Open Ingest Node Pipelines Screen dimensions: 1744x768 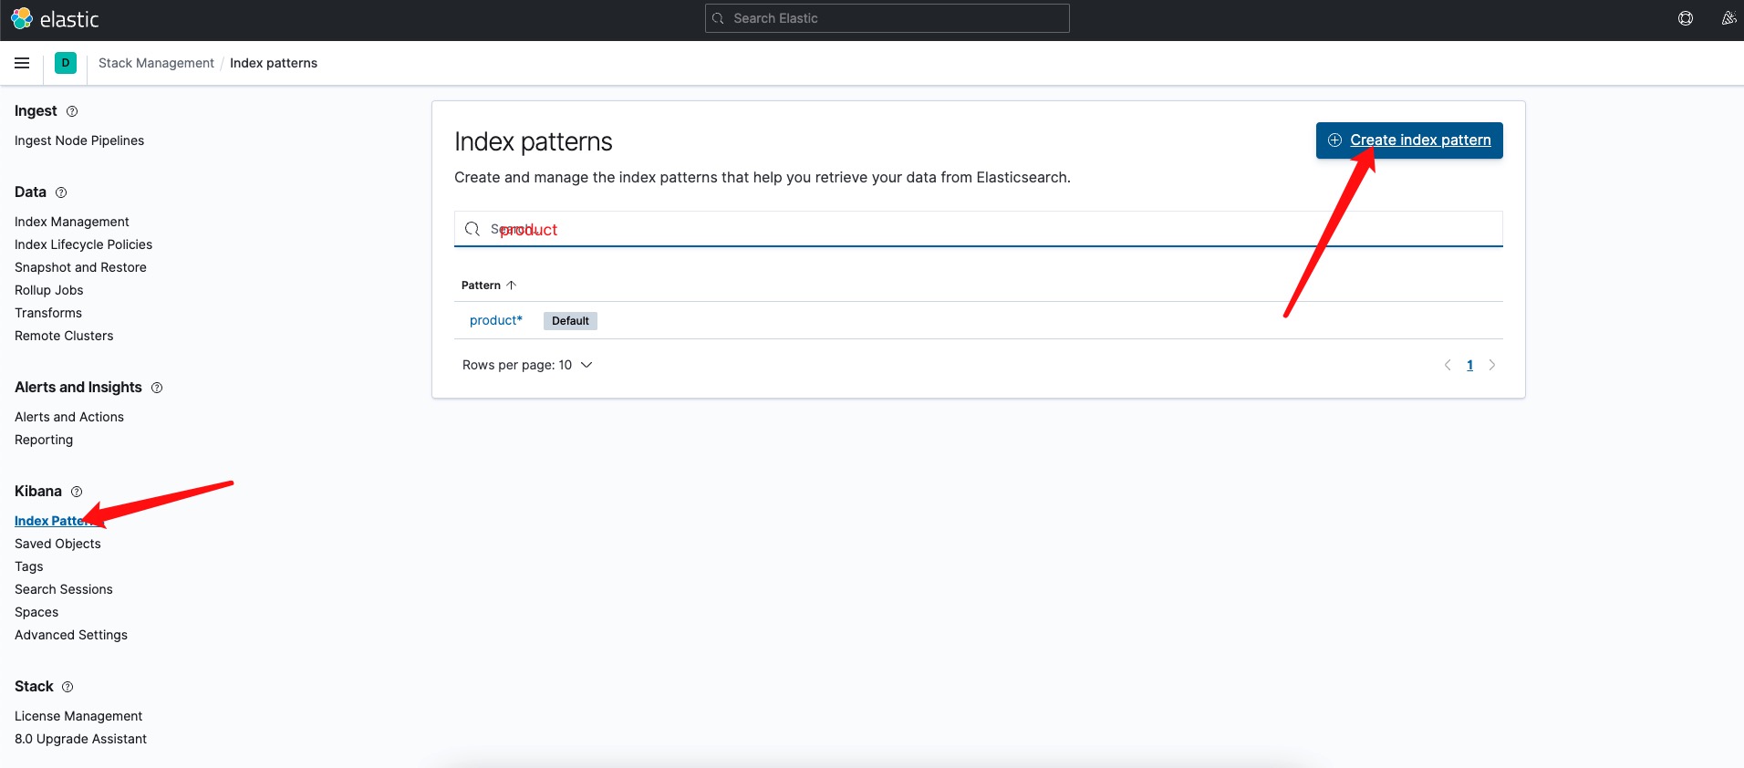click(79, 140)
